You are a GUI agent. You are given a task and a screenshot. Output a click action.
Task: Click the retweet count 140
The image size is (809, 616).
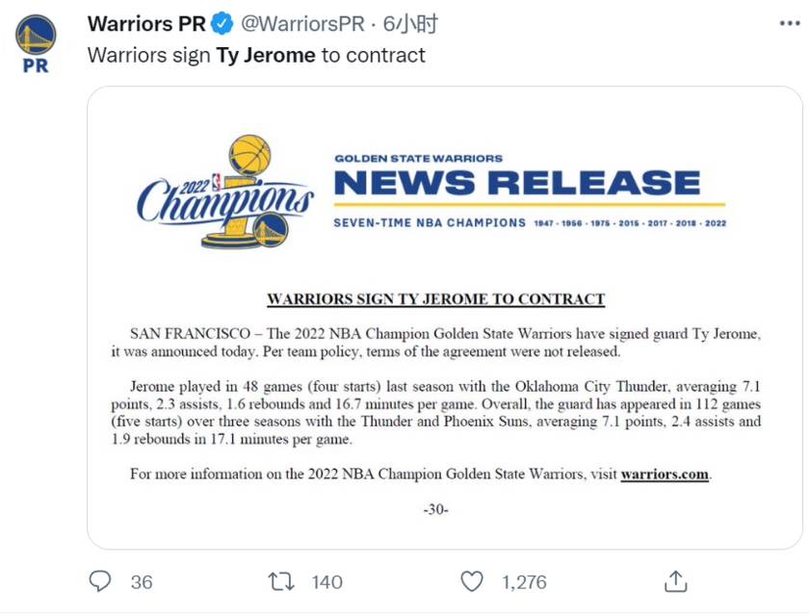pyautogui.click(x=327, y=581)
